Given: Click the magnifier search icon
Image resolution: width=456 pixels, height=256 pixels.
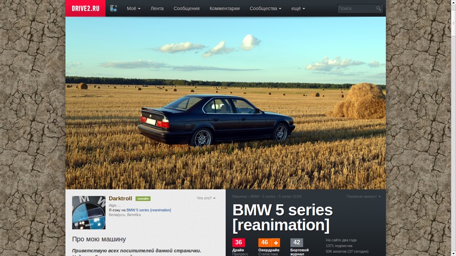Looking at the screenshot, I should [379, 9].
